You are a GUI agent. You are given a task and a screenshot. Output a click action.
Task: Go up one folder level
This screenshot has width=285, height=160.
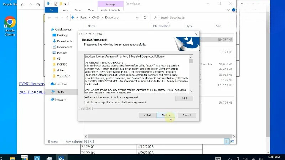[67, 17]
